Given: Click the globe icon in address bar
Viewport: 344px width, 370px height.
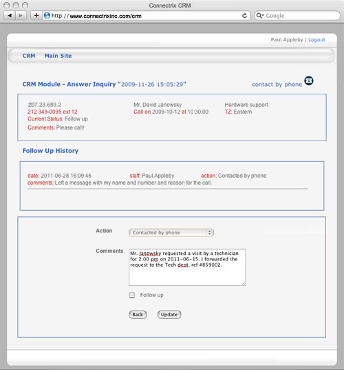Looking at the screenshot, I should [47, 16].
